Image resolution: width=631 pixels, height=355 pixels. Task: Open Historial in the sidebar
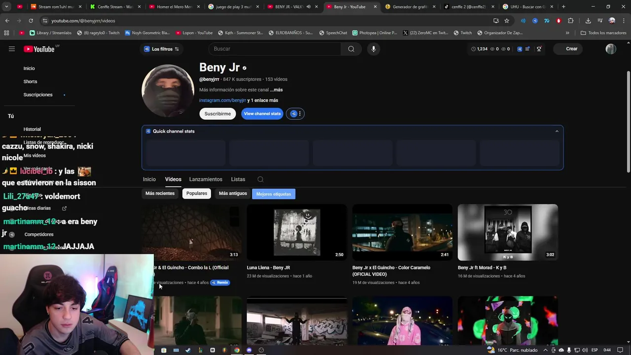pyautogui.click(x=32, y=129)
